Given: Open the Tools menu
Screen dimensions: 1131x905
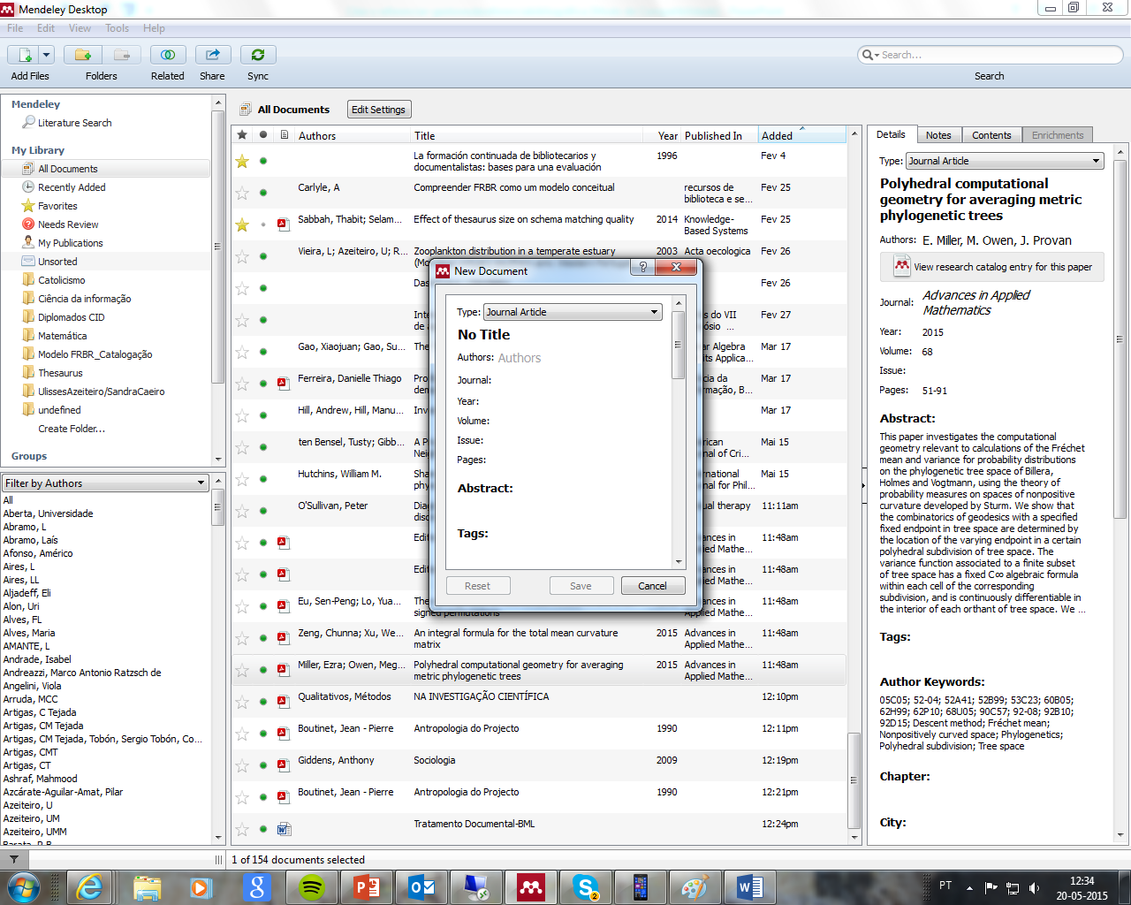Looking at the screenshot, I should [x=118, y=28].
